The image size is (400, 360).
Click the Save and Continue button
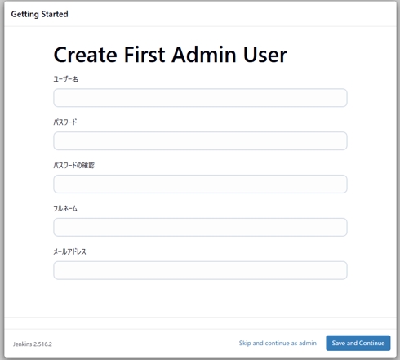click(358, 343)
